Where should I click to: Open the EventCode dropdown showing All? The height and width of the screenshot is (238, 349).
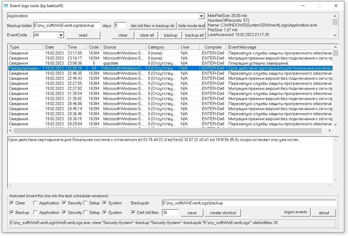61,35
